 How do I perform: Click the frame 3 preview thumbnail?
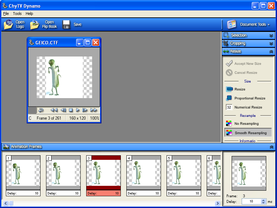click(249, 173)
